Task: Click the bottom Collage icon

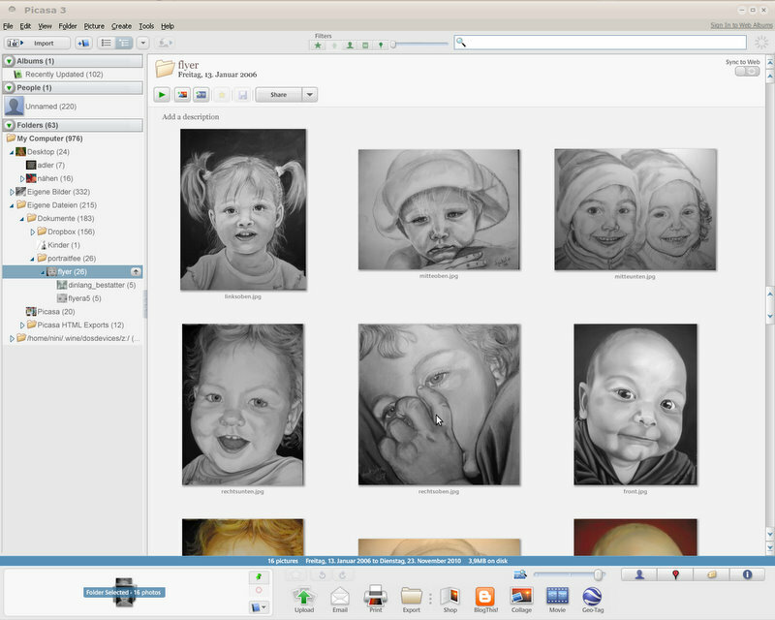Action: 521,600
